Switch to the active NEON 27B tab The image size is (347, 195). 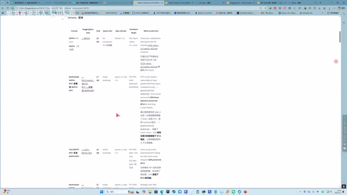pyautogui.click(x=149, y=3)
